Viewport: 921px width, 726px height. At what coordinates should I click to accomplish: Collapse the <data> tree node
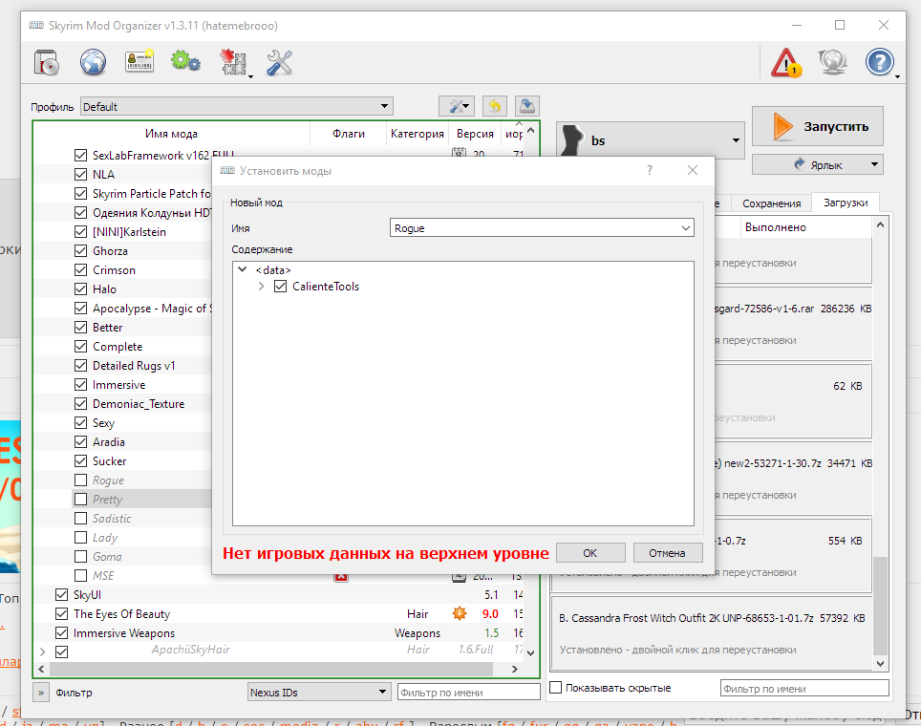pyautogui.click(x=242, y=269)
